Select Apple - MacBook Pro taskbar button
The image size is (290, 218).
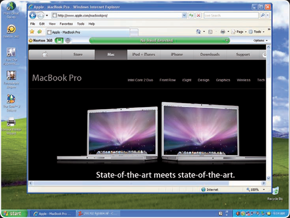[x=52, y=214]
